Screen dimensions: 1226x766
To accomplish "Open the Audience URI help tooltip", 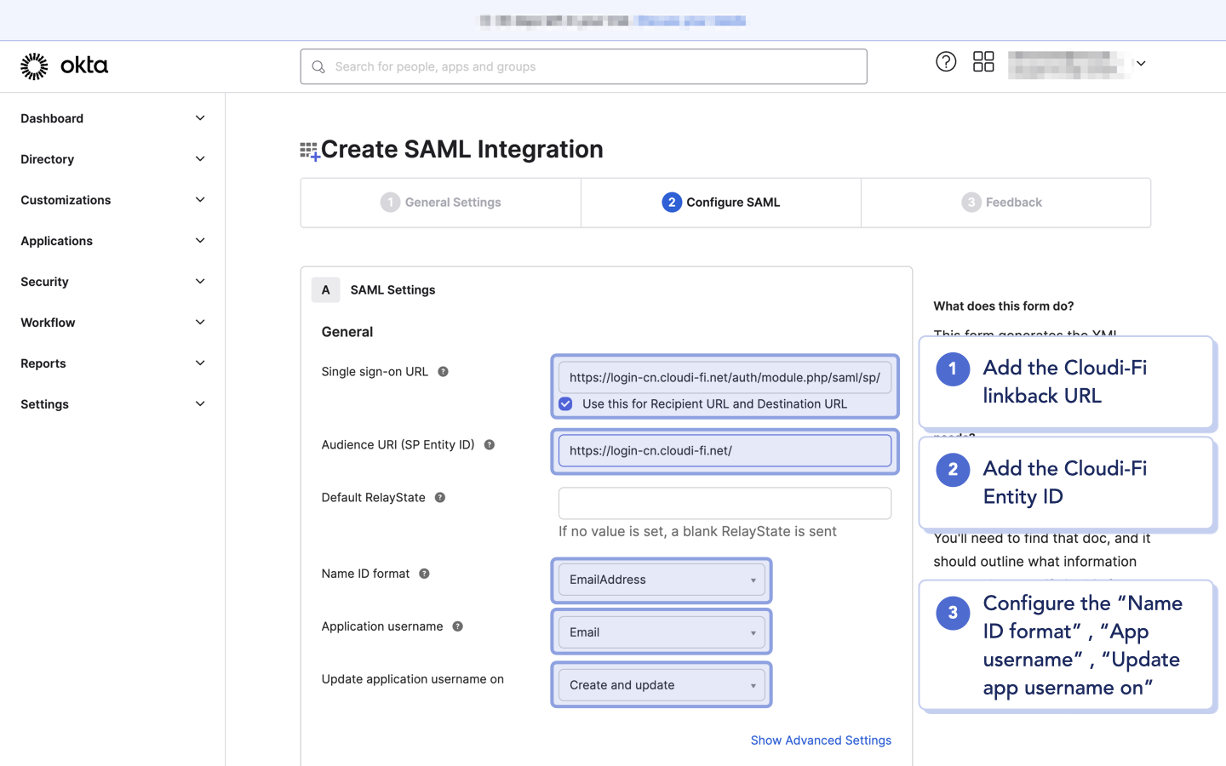I will coord(489,443).
